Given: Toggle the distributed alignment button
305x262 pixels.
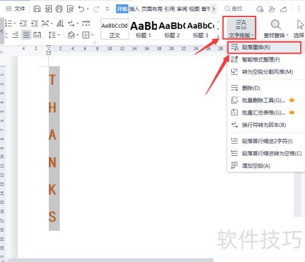Looking at the screenshot, I should click(x=37, y=35).
